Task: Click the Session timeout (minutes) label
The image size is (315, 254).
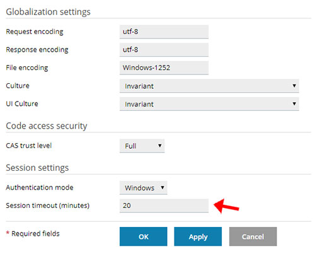Action: pyautogui.click(x=48, y=205)
